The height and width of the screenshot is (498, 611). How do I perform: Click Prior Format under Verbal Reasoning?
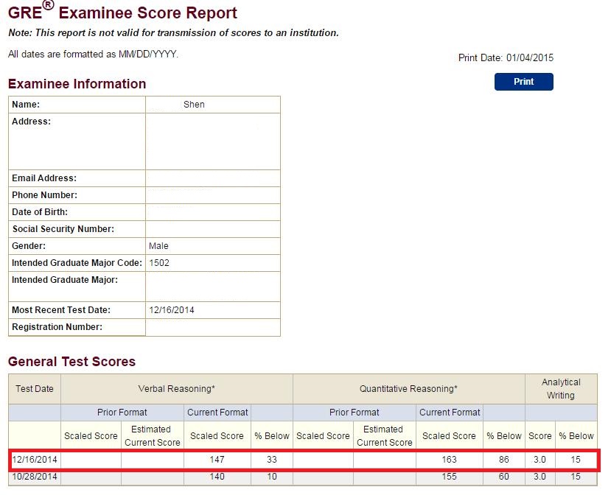point(122,413)
